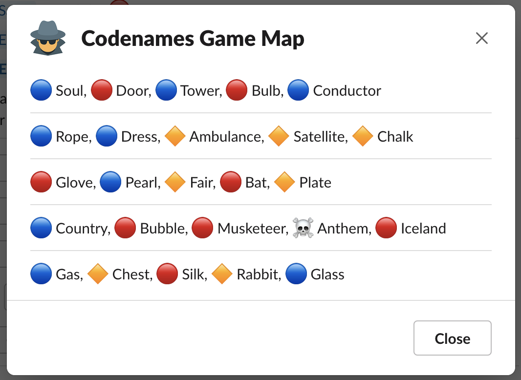Select the orange diamond next to Rabbit
The width and height of the screenshot is (521, 380).
pyautogui.click(x=221, y=274)
